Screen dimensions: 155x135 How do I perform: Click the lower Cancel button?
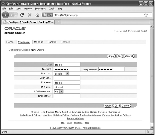126,106
